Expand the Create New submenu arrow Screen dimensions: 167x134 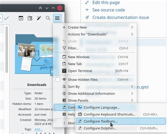coord(132,27)
